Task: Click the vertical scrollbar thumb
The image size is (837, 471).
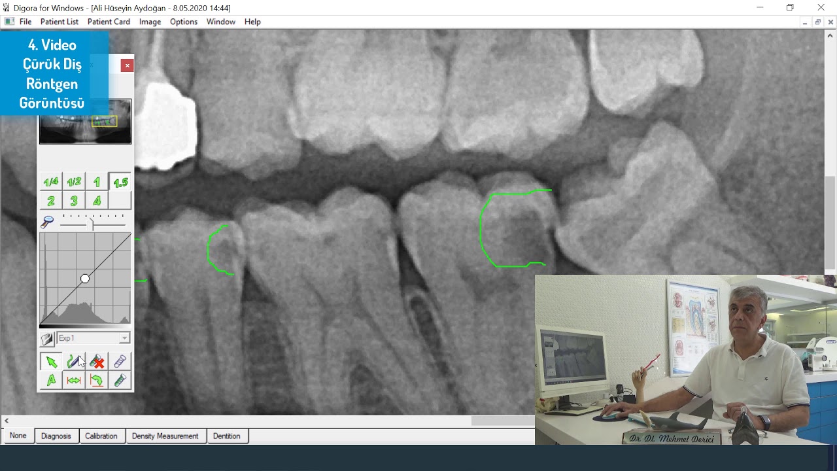Action: (830, 222)
